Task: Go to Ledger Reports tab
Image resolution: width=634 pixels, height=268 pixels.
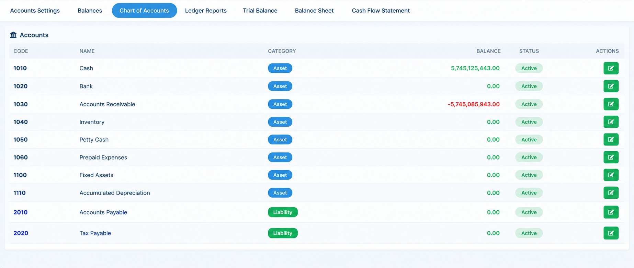Action: [x=206, y=11]
